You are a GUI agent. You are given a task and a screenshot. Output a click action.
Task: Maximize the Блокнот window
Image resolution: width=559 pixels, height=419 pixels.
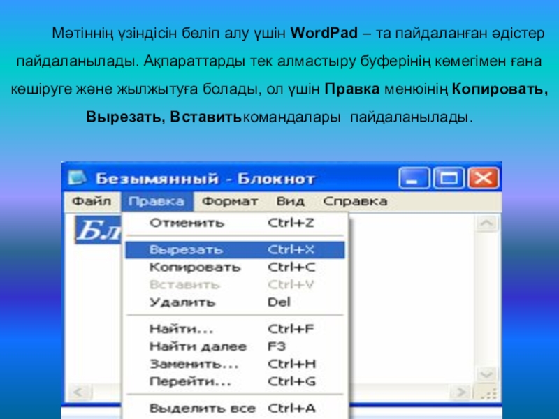click(449, 177)
